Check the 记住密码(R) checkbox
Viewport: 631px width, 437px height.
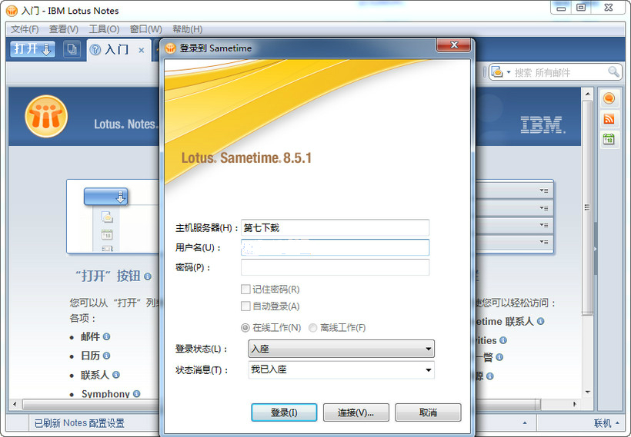[245, 290]
